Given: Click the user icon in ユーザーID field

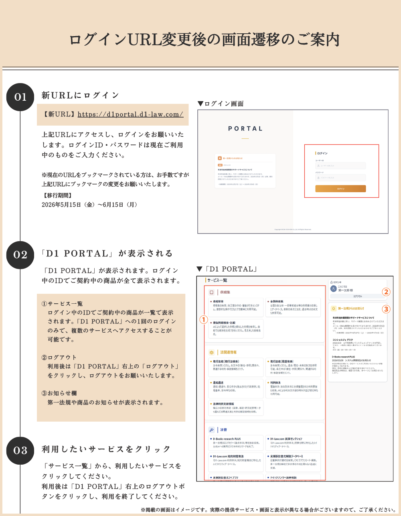Looking at the screenshot, I should (x=318, y=165).
